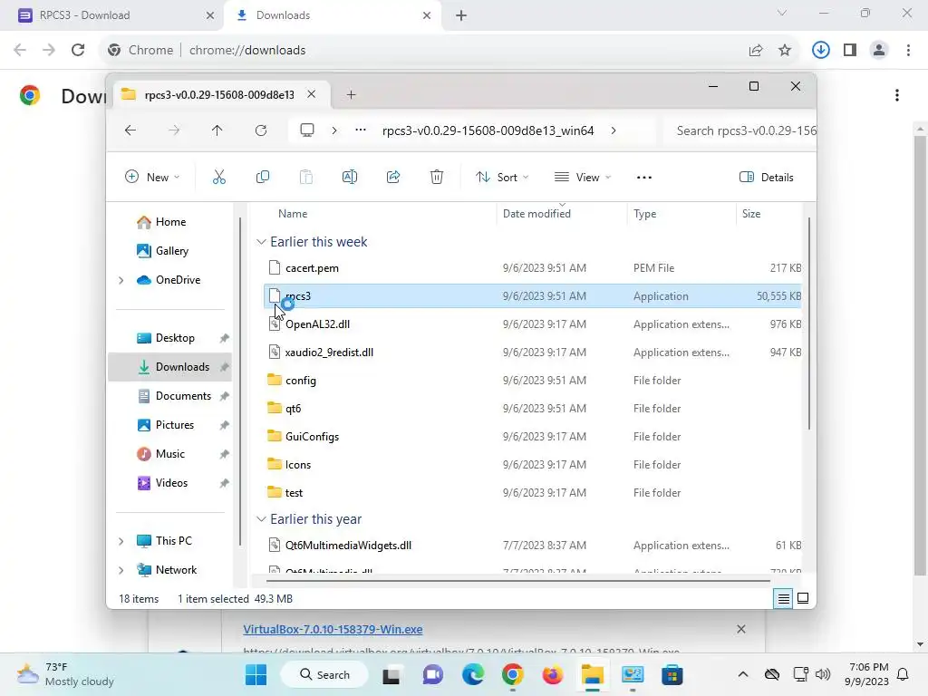Image resolution: width=928 pixels, height=696 pixels.
Task: Select the rpcs3 Application file
Action: [x=533, y=296]
